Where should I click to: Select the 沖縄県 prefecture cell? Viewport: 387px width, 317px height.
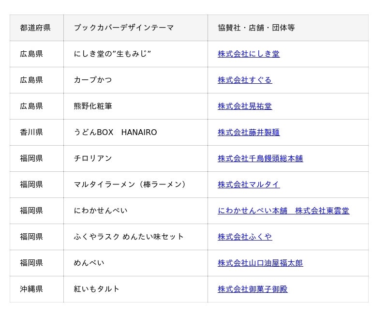click(31, 289)
